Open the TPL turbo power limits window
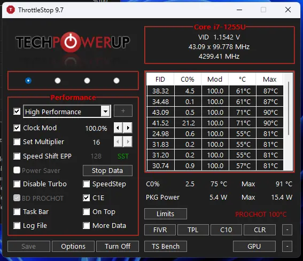The width and height of the screenshot is (303, 261). (x=193, y=230)
